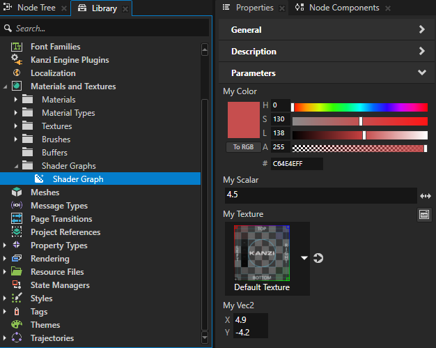Click the Buffers folder icon
This screenshot has height=348, width=436.
[28, 152]
